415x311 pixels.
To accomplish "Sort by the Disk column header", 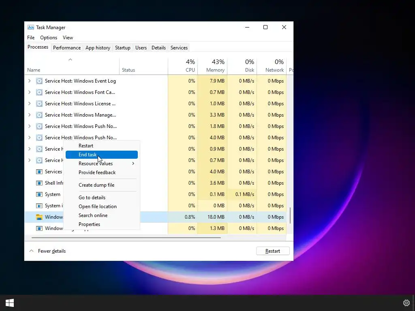I will (242, 66).
